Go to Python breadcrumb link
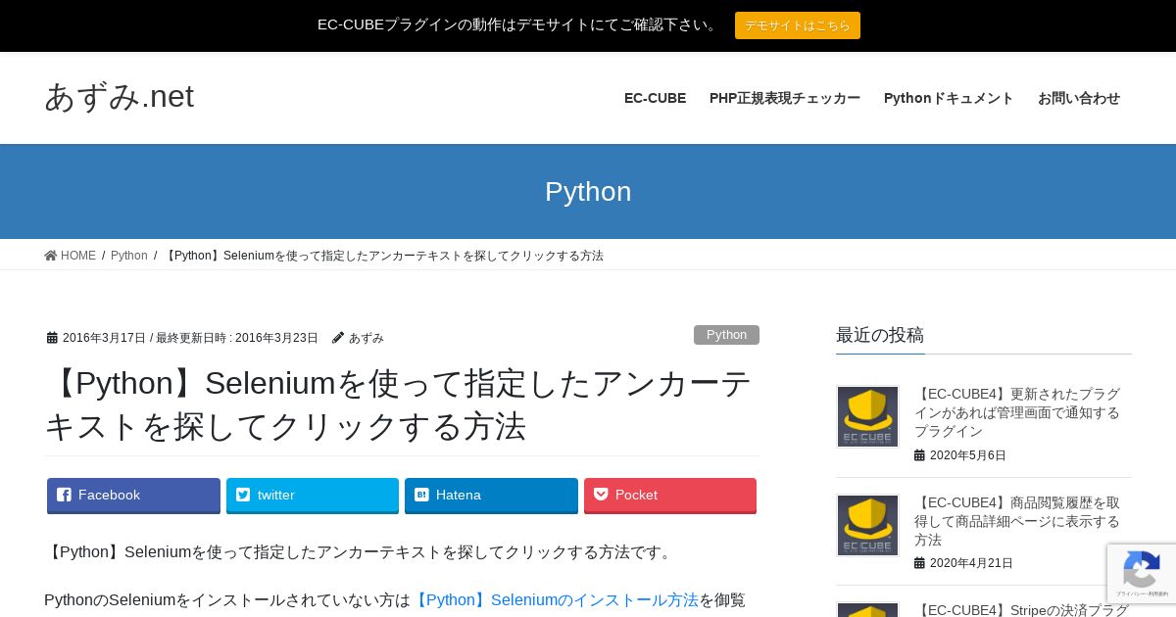Viewport: 1176px width, 617px height. [x=128, y=256]
